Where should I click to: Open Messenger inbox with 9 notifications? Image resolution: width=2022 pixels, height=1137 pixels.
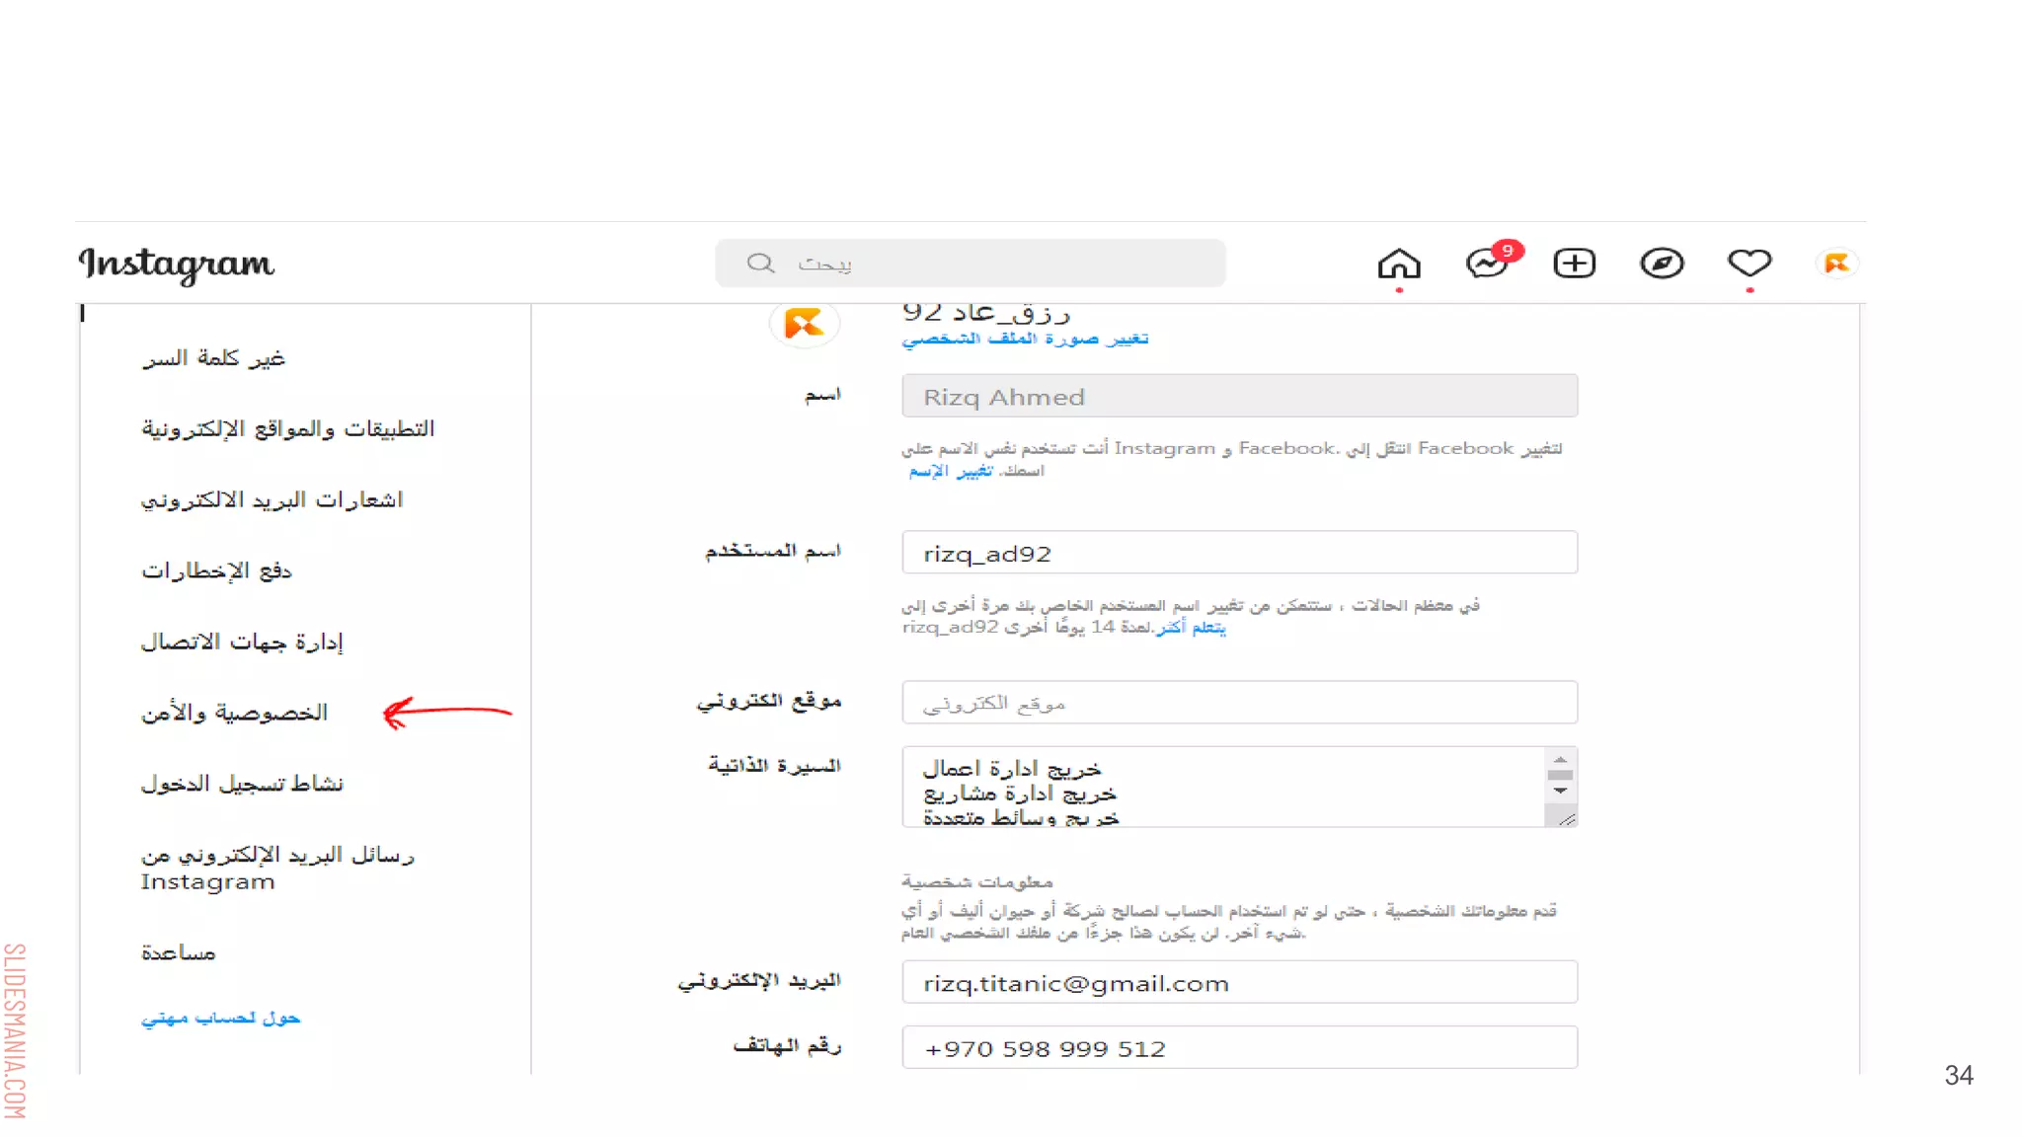(1487, 264)
